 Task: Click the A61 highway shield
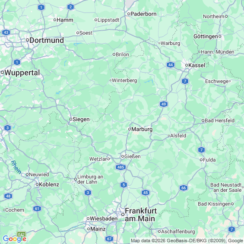(37, 209)
